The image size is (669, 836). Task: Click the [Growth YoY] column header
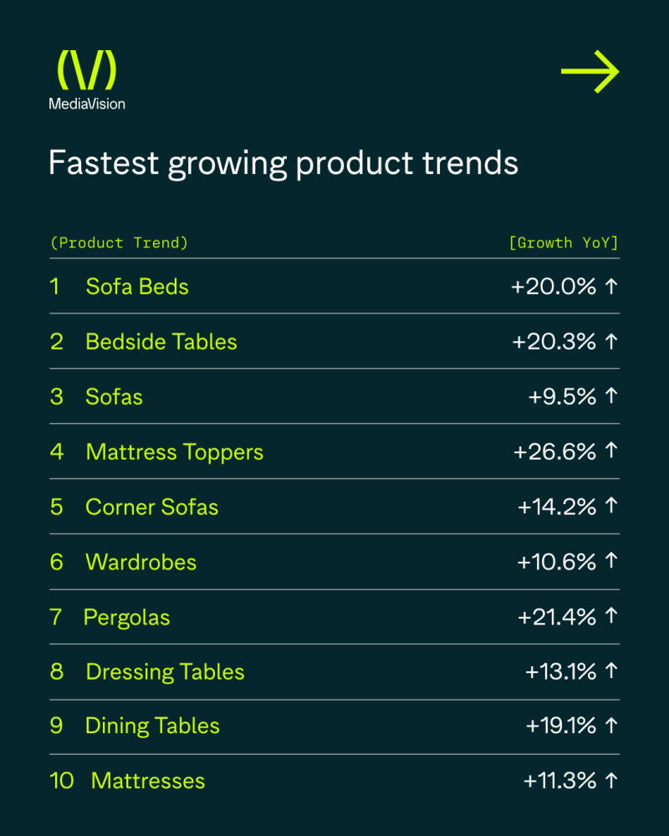[x=564, y=243]
